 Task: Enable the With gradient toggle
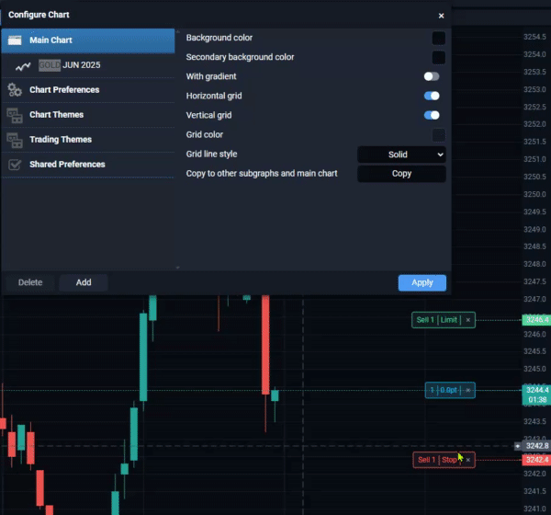pos(432,76)
